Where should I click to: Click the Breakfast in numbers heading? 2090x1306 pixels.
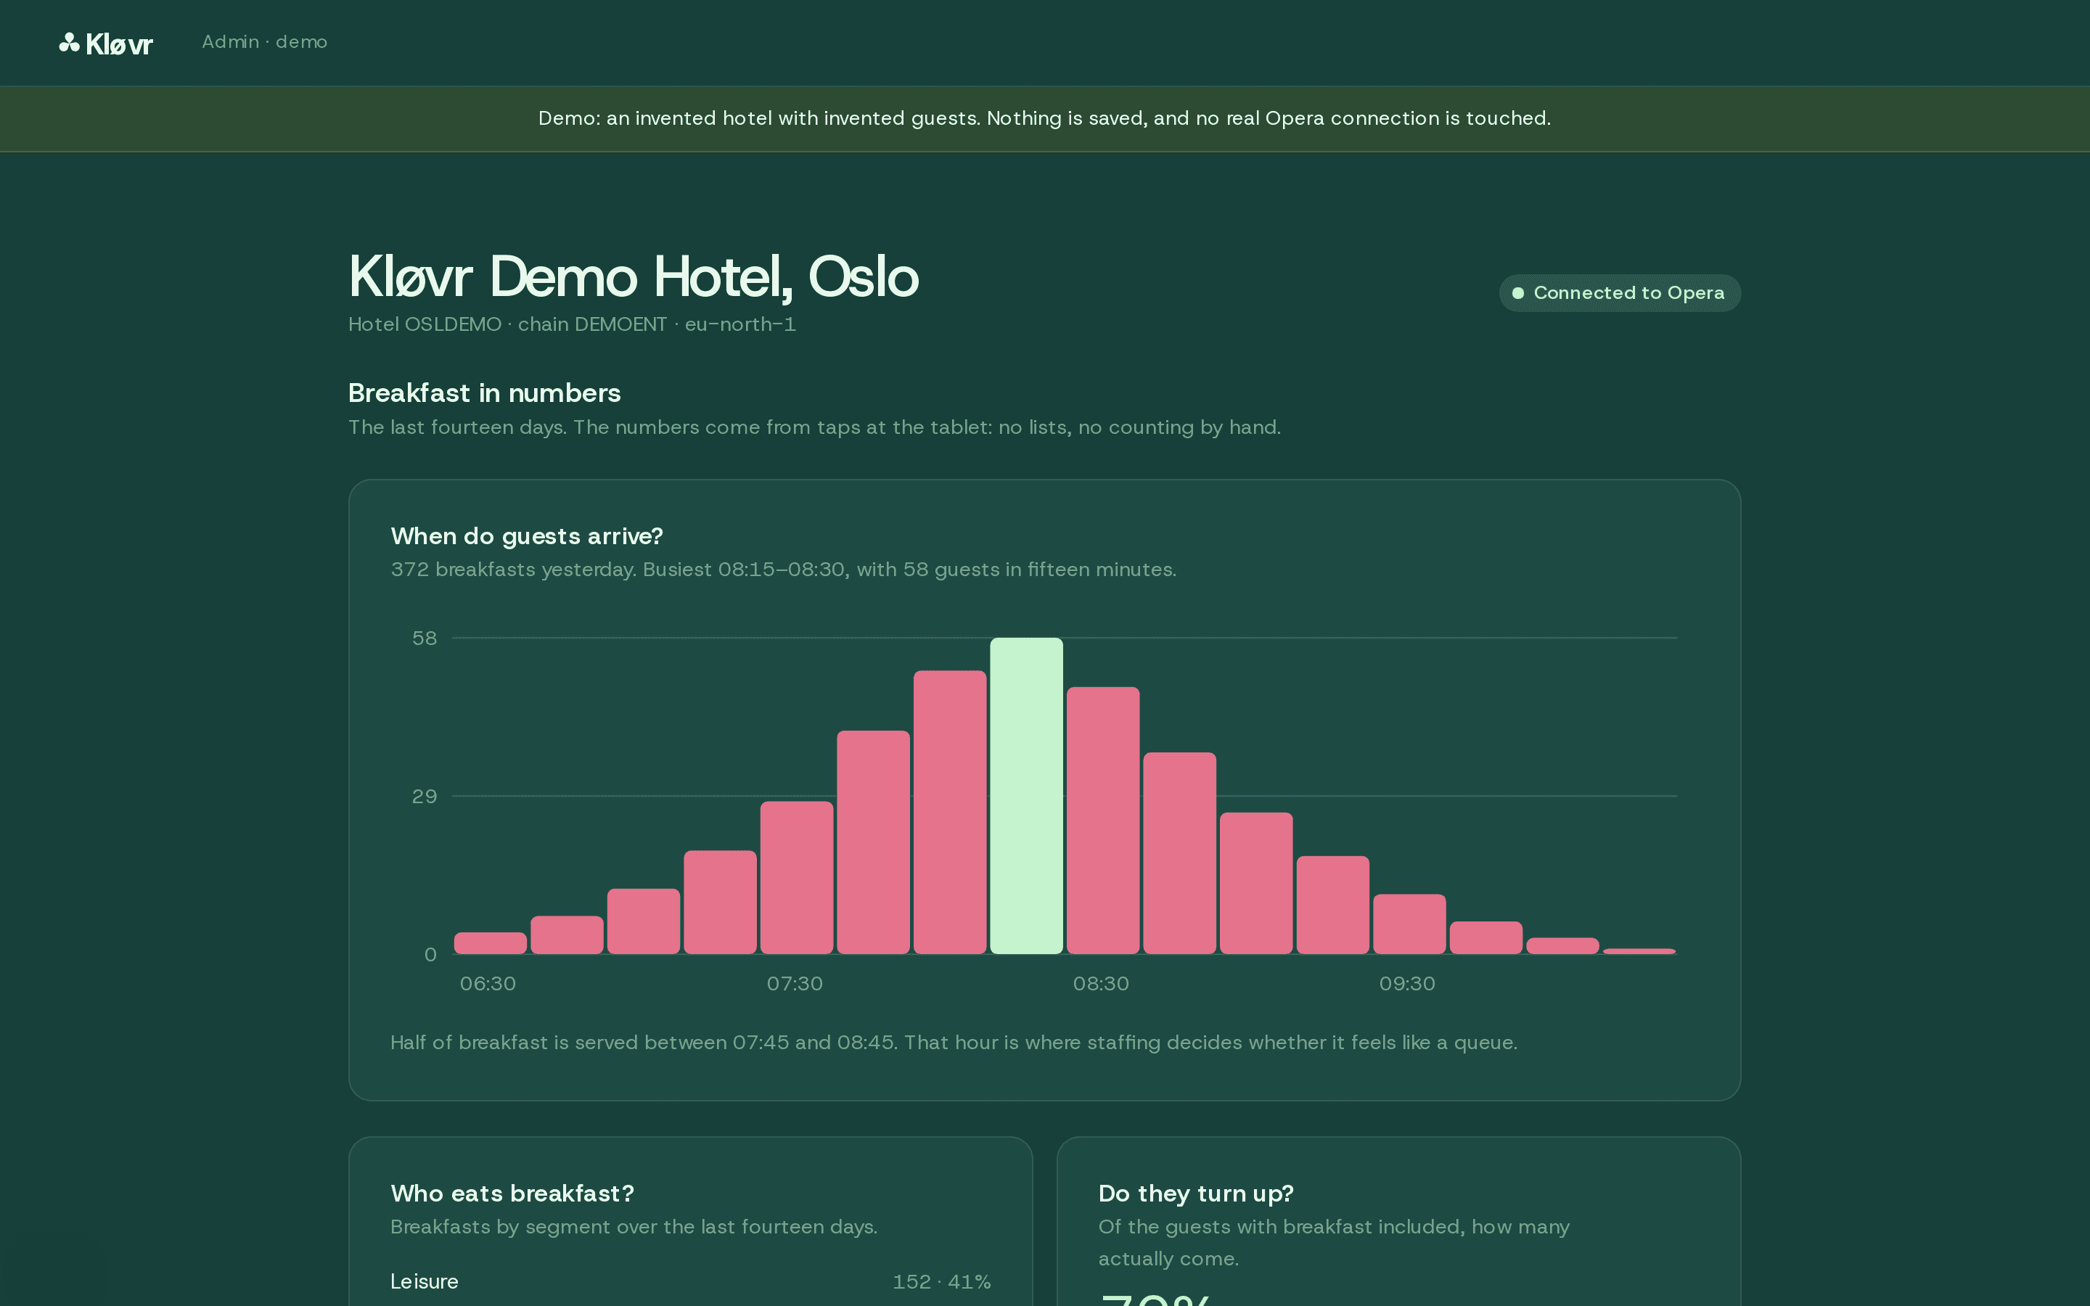tap(485, 393)
